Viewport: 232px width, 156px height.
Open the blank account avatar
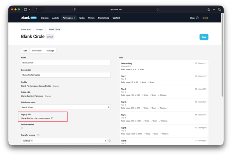coord(205,18)
